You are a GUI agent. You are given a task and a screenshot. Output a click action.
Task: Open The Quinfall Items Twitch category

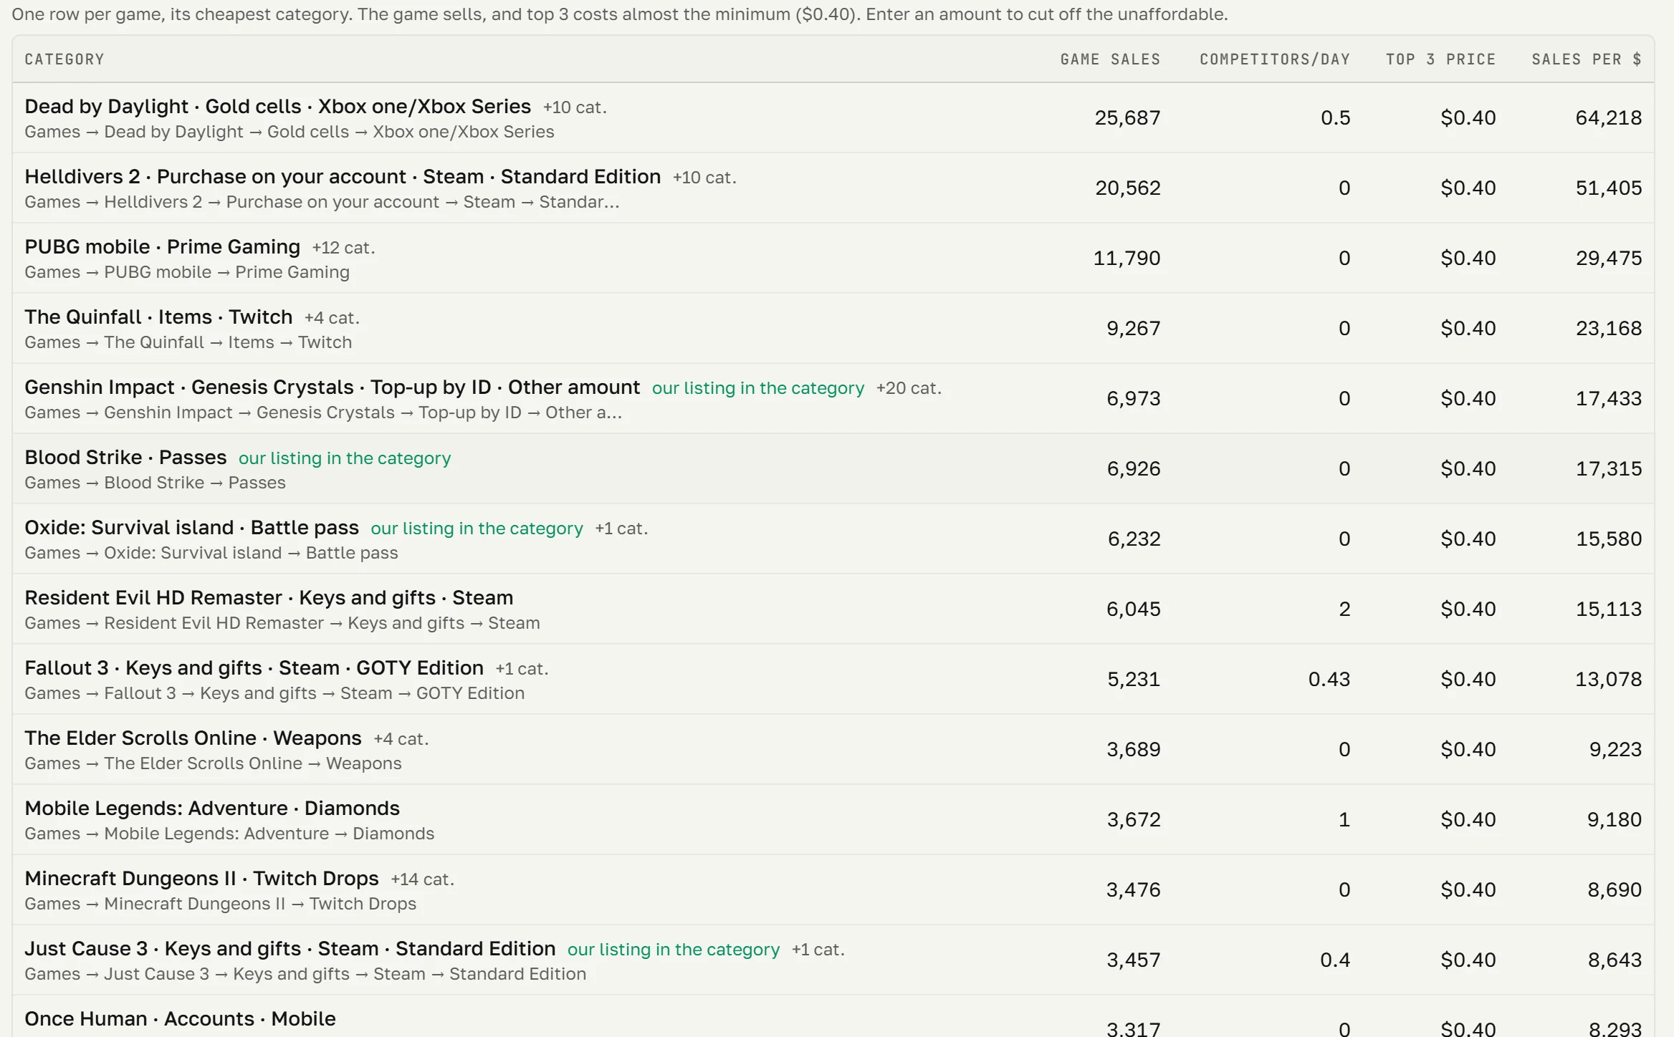point(158,317)
